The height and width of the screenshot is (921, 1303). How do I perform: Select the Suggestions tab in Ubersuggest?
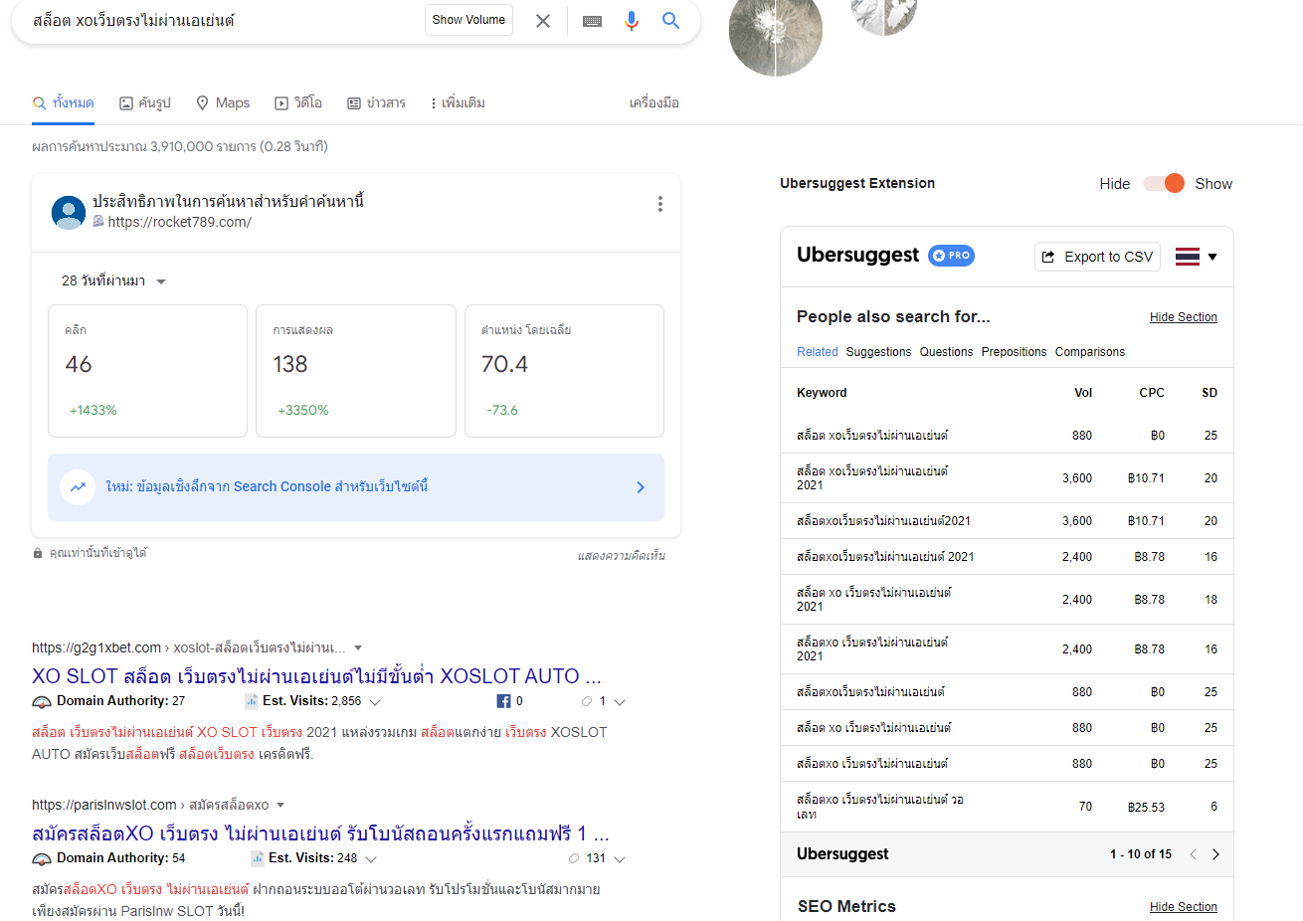878,352
